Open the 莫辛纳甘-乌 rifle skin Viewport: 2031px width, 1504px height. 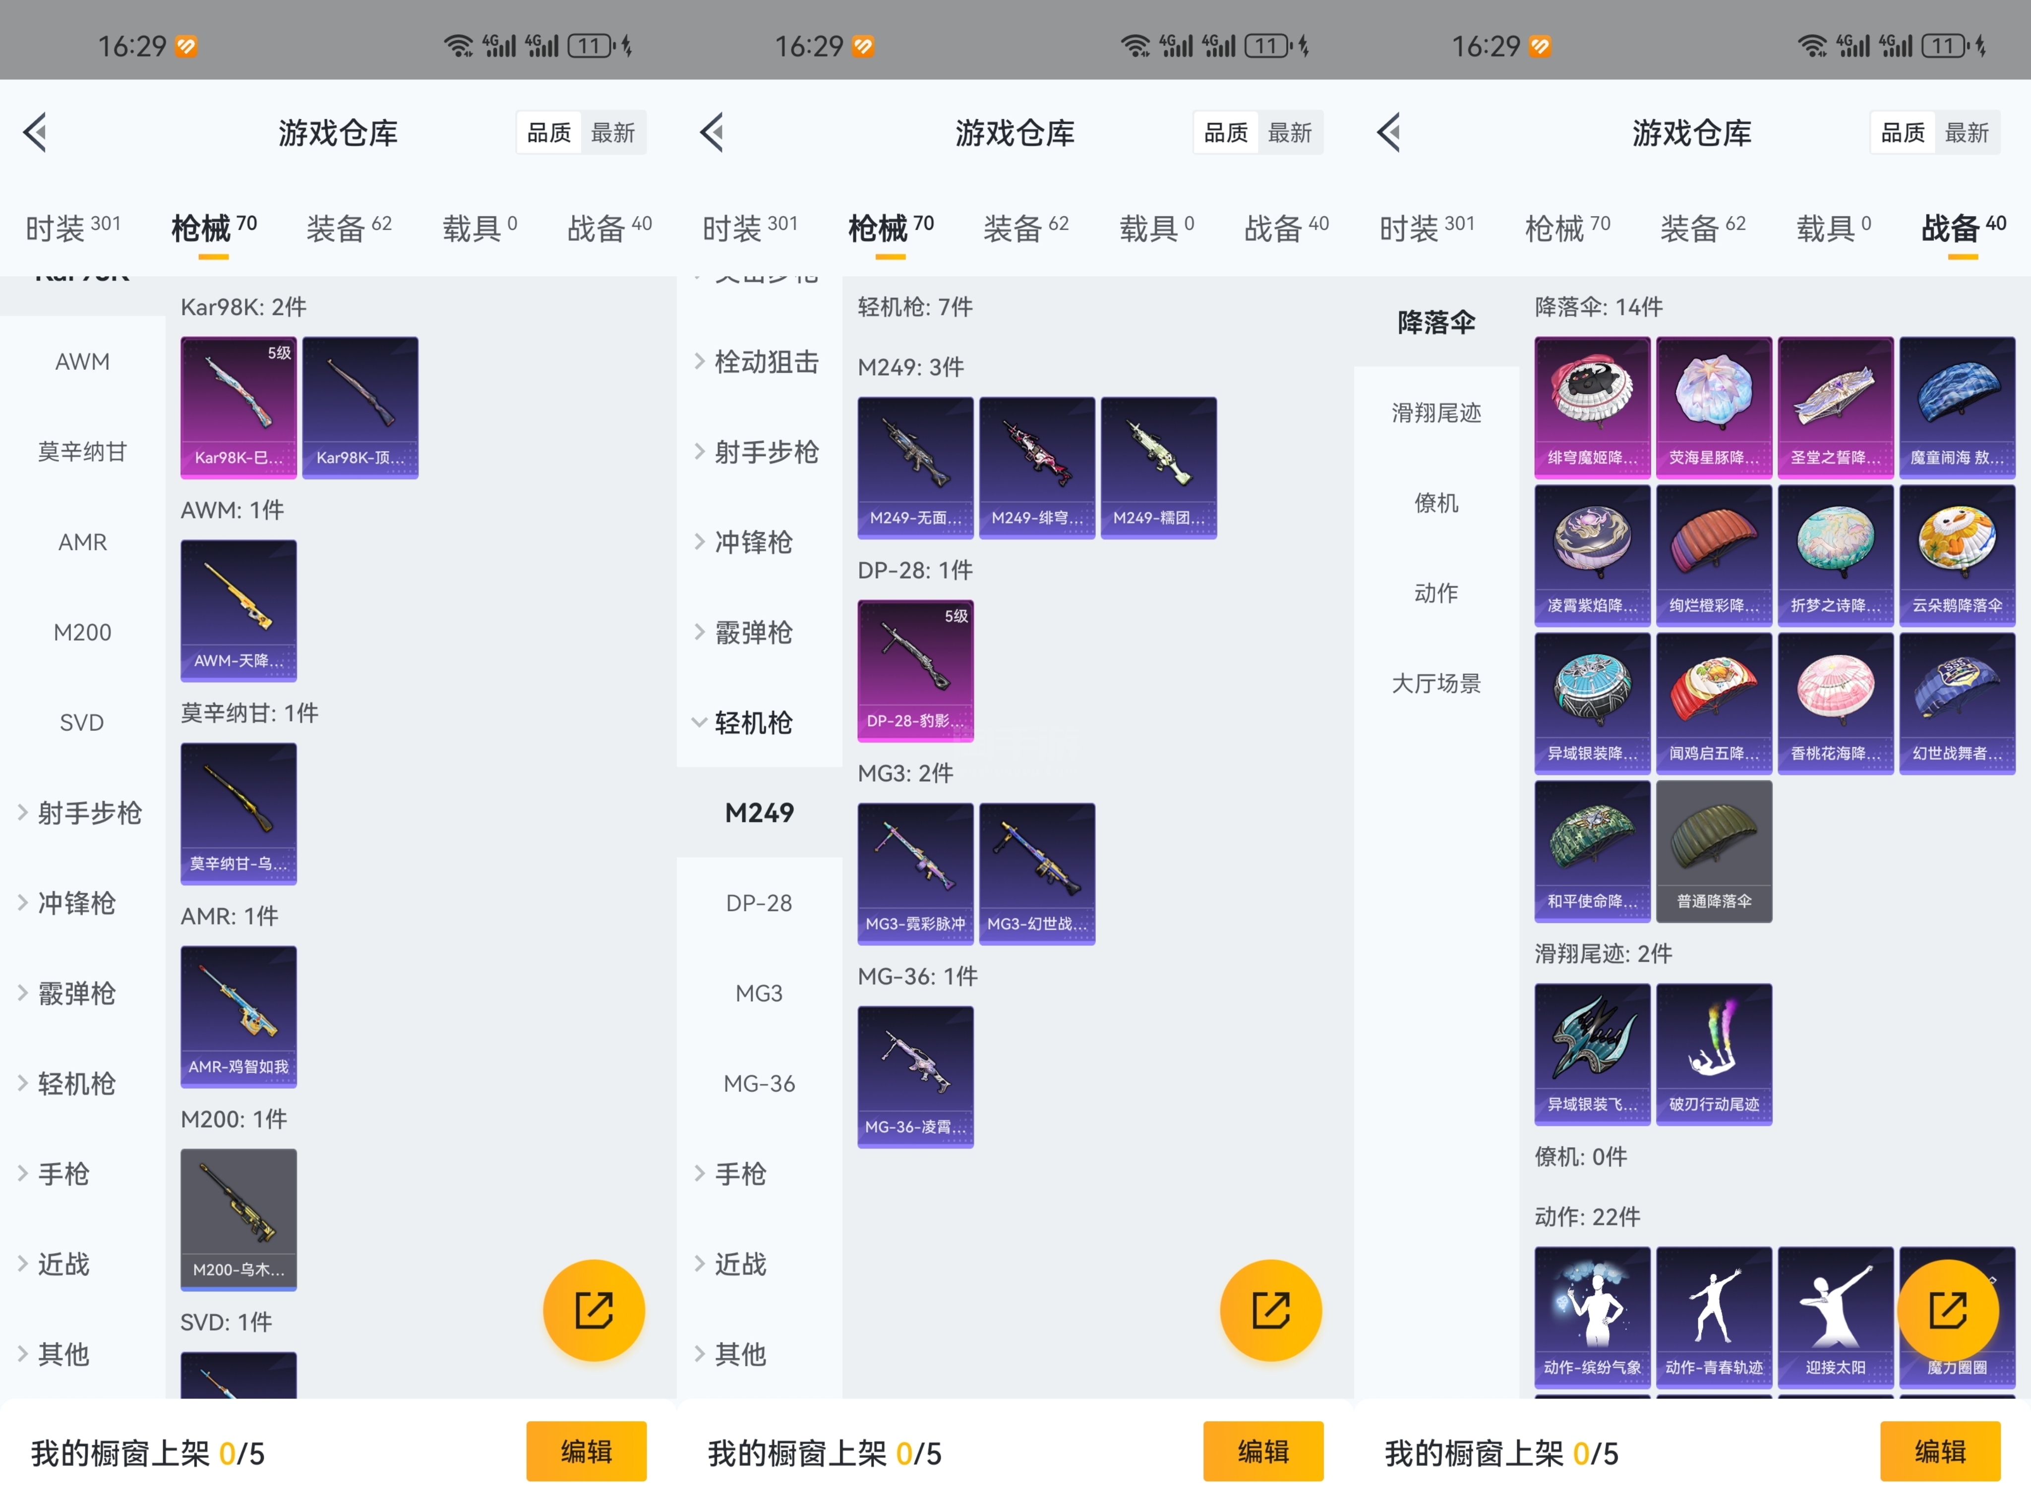239,813
